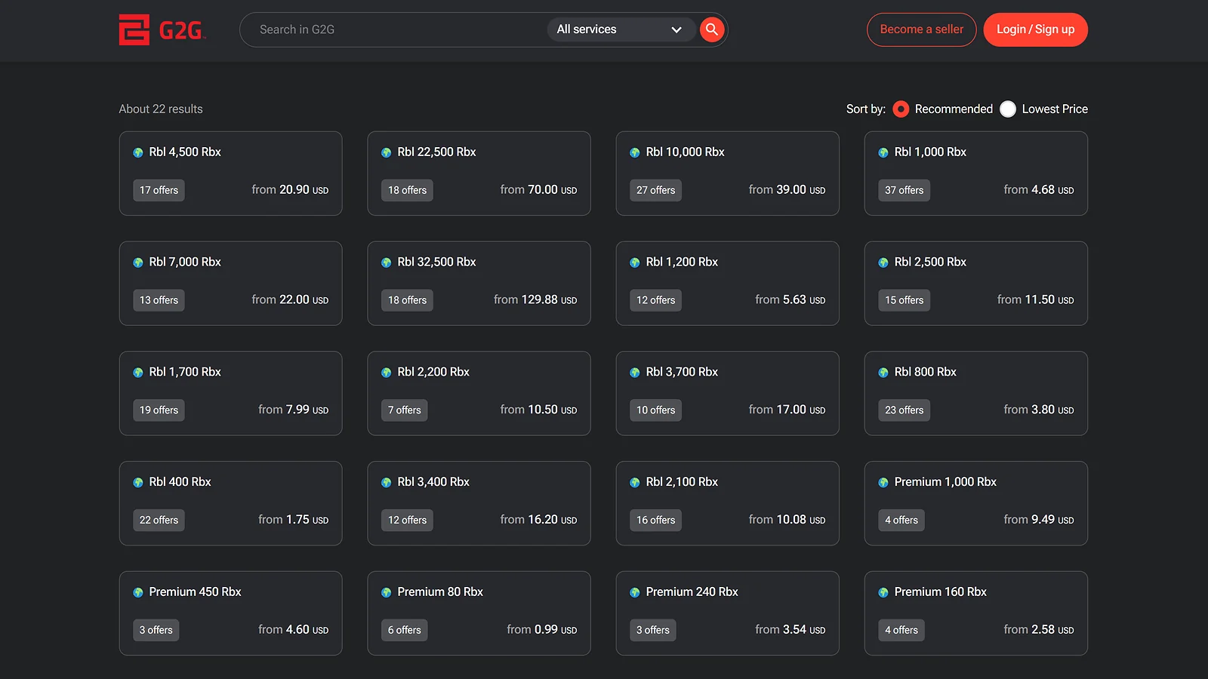Click the 10 offers badge

click(655, 410)
